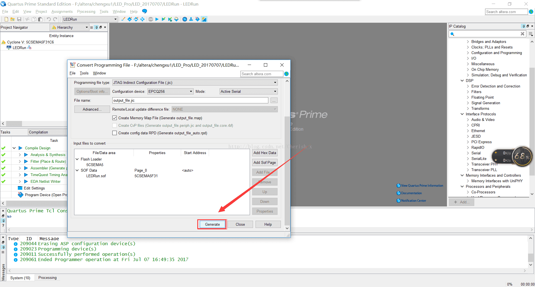Open the Pin Planner toolbar icon
535x287 pixels.
click(136, 19)
